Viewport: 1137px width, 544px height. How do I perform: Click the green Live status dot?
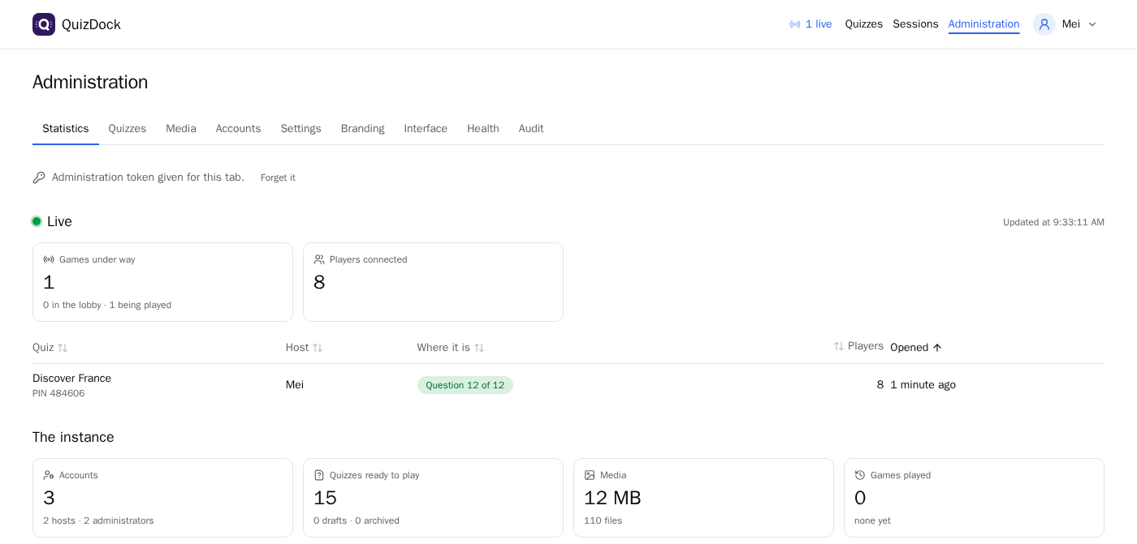point(37,221)
